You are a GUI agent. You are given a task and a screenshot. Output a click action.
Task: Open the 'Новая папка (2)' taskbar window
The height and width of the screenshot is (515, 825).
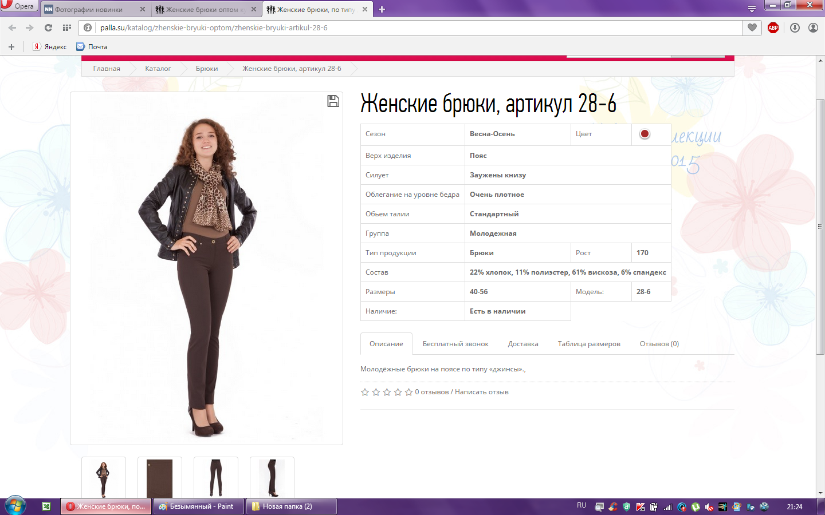click(x=291, y=506)
